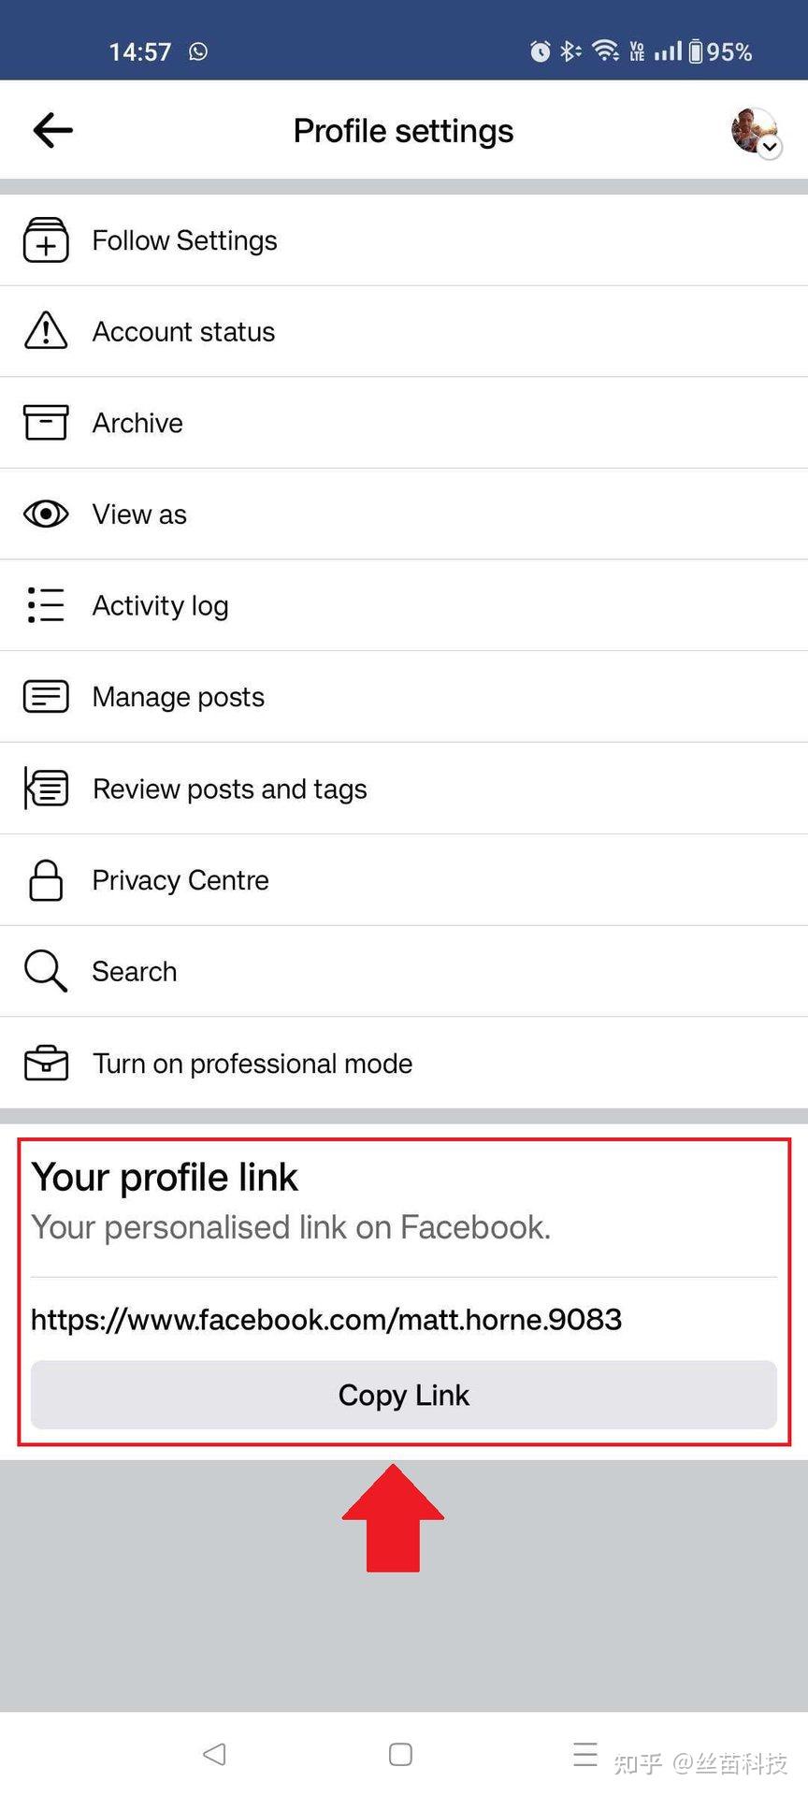Enable Turn on professional mode
Screen dimensions: 808x1796
tap(252, 1063)
